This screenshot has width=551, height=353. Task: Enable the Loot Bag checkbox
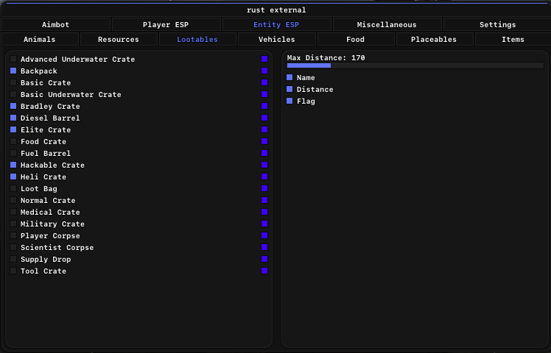coord(13,188)
